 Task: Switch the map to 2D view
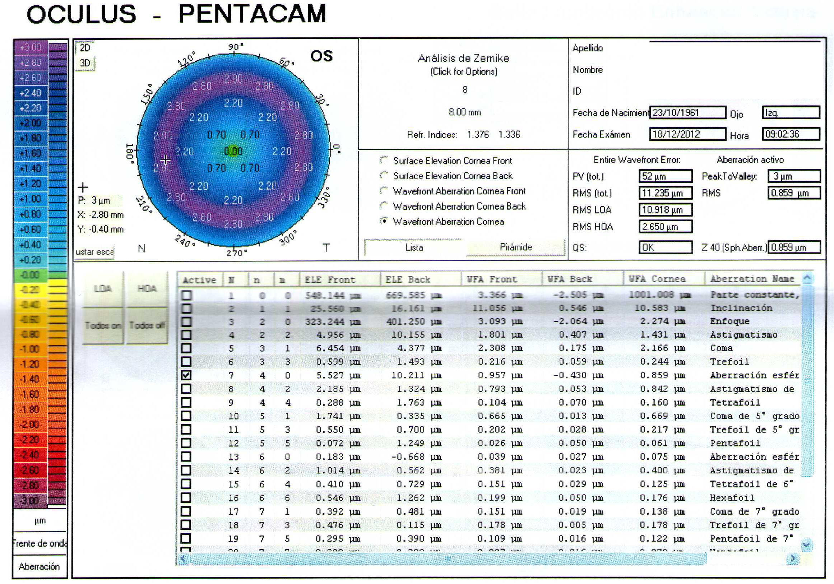click(85, 47)
